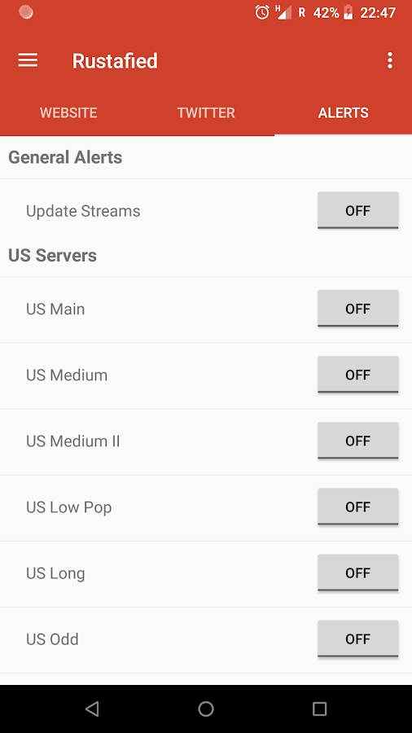The width and height of the screenshot is (412, 733).
Task: Turn on US Medium alert toggle
Action: click(357, 375)
